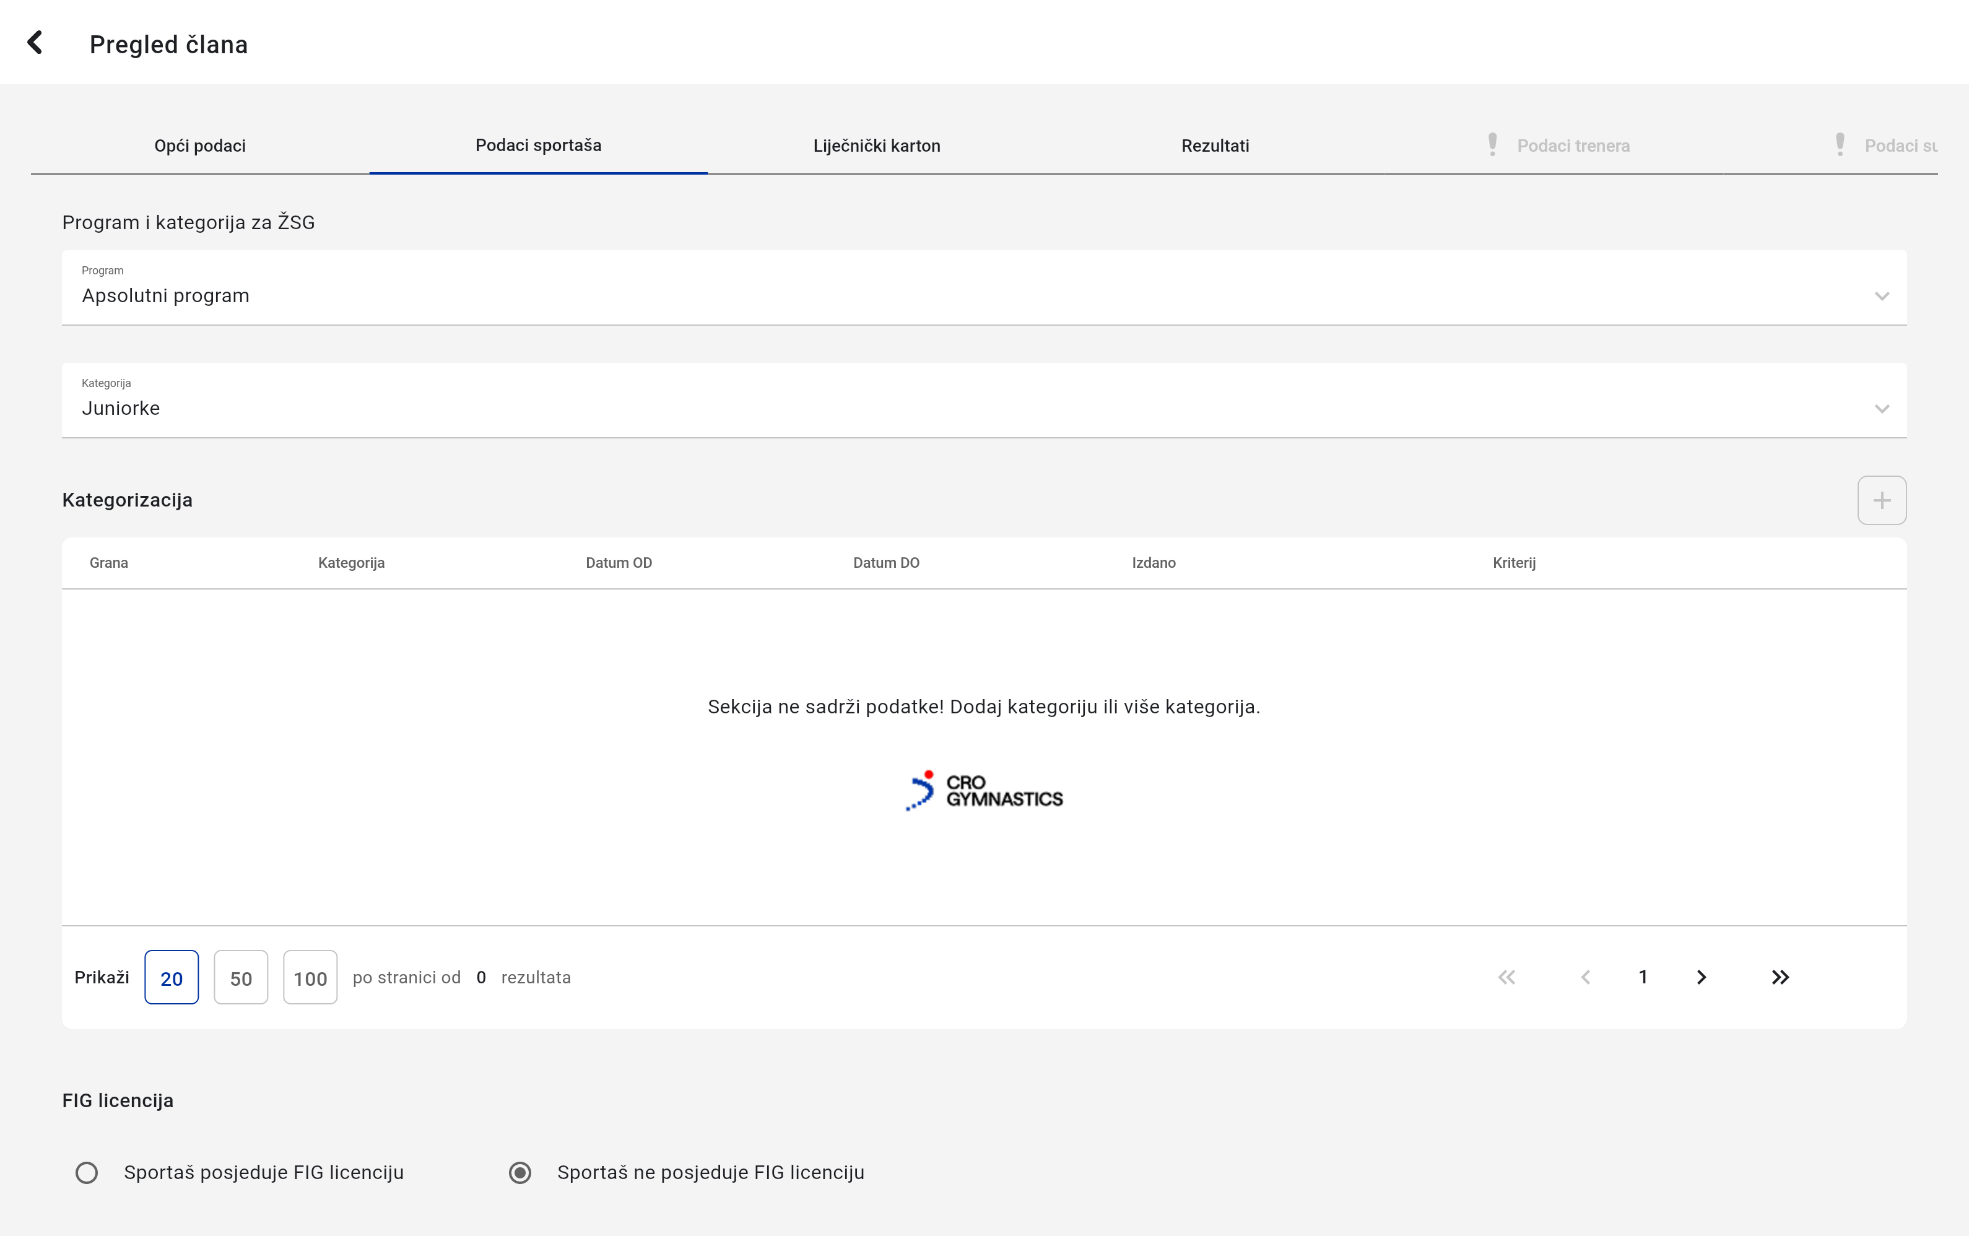Viewport: 1969px width, 1236px height.
Task: Expand Juniorke dropdown chevron
Action: pyautogui.click(x=1882, y=409)
